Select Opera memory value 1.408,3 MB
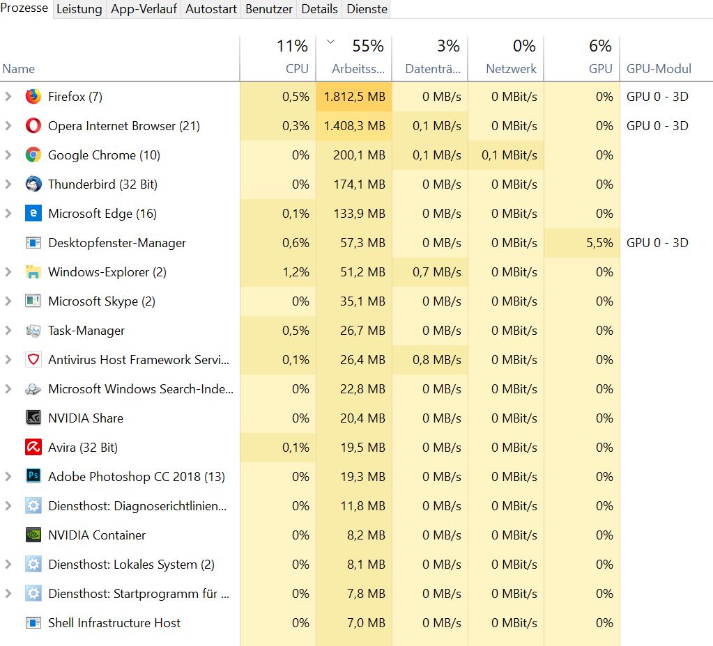The width and height of the screenshot is (713, 646). 354,125
